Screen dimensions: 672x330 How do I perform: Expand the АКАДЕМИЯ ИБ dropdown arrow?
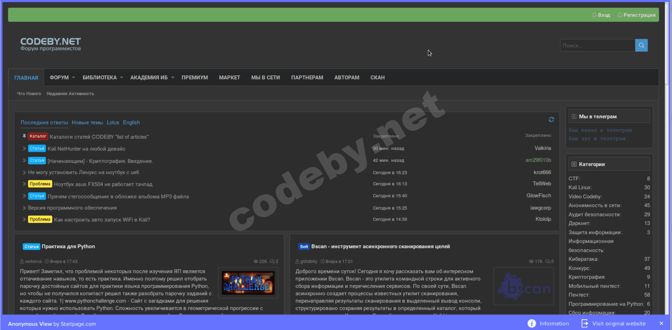[173, 78]
